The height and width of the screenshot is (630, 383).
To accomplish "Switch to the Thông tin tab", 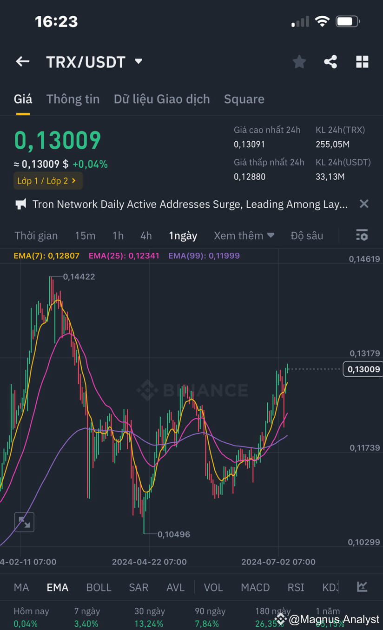I will (x=73, y=99).
